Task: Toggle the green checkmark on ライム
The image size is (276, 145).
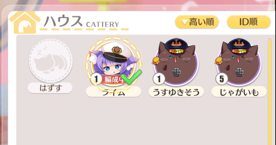Action: pyautogui.click(x=132, y=77)
